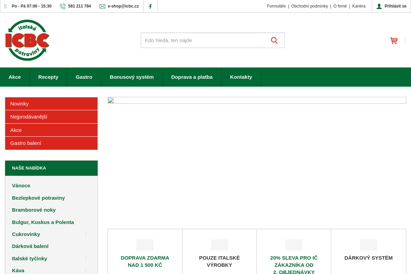411x274 pixels.
Task: Open the Facebook page icon
Action: (150, 6)
